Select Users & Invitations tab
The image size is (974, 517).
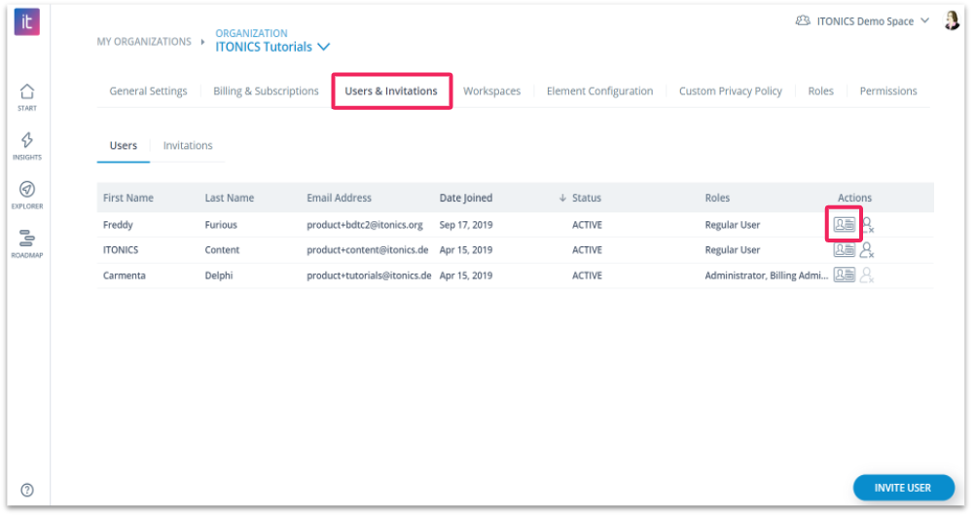pos(391,91)
